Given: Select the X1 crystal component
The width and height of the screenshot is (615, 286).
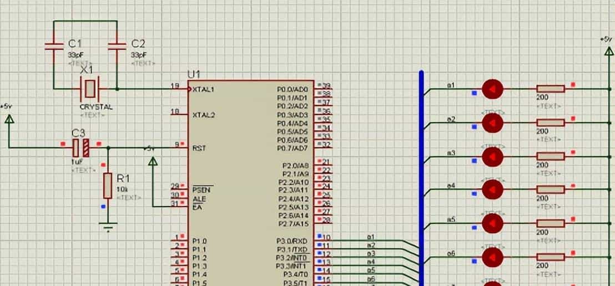Looking at the screenshot, I should pos(90,89).
